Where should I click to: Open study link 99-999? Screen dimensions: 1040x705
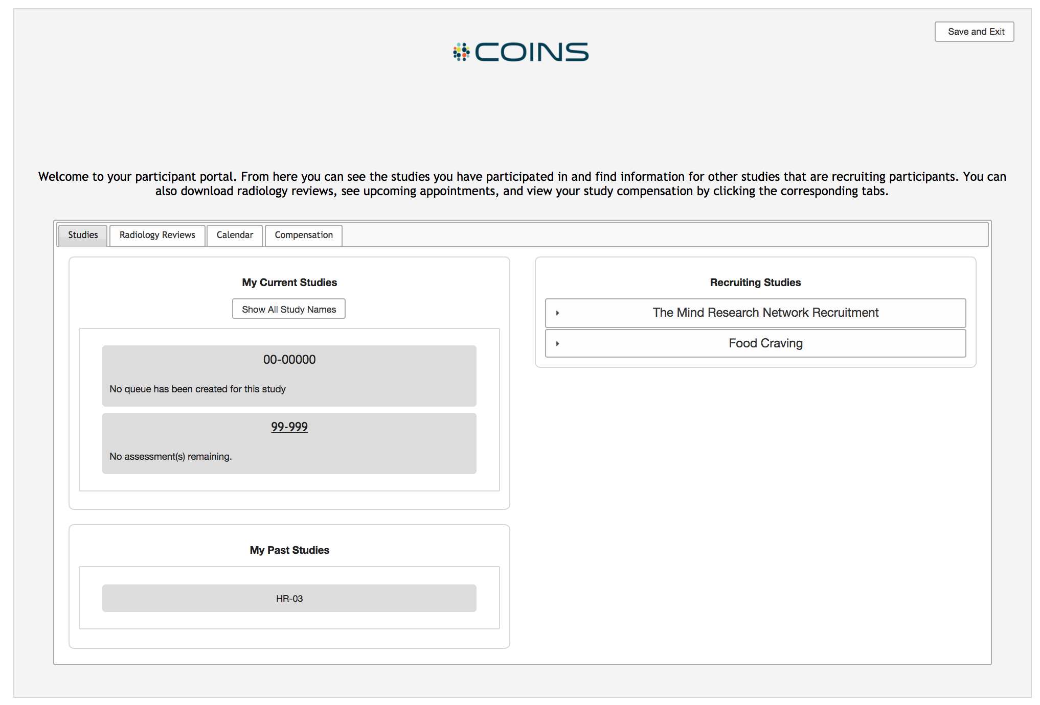[289, 427]
